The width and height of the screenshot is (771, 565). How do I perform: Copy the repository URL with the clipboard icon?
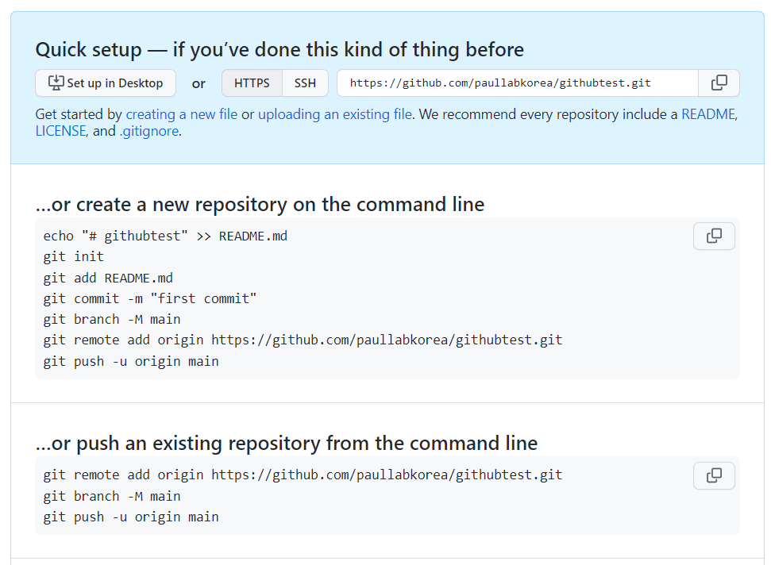719,83
